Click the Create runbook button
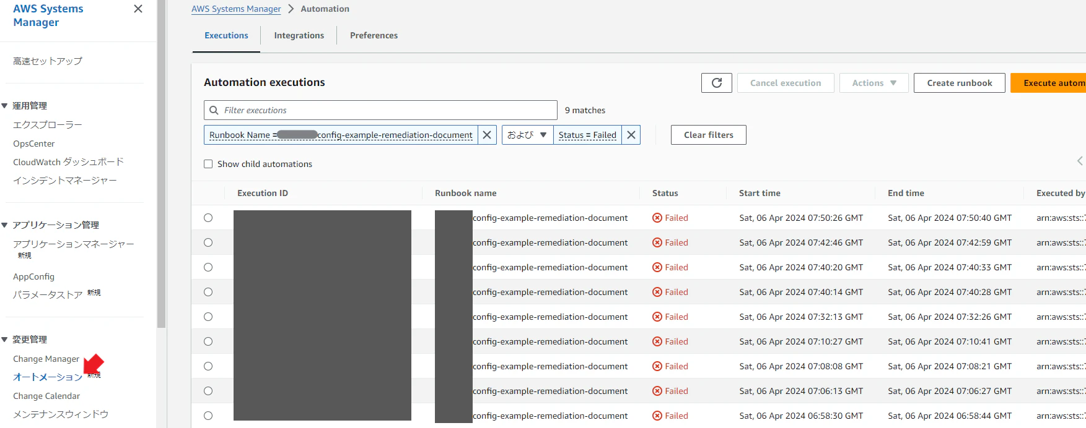The image size is (1086, 428). [959, 83]
